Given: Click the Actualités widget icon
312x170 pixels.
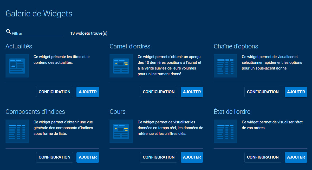Looking at the screenshot, I should click(17, 66).
